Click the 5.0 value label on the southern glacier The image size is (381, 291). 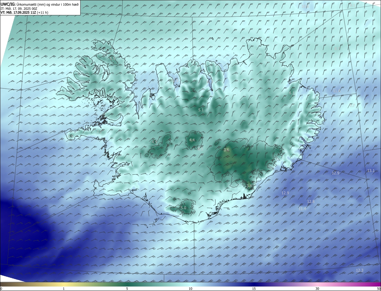[183, 208]
